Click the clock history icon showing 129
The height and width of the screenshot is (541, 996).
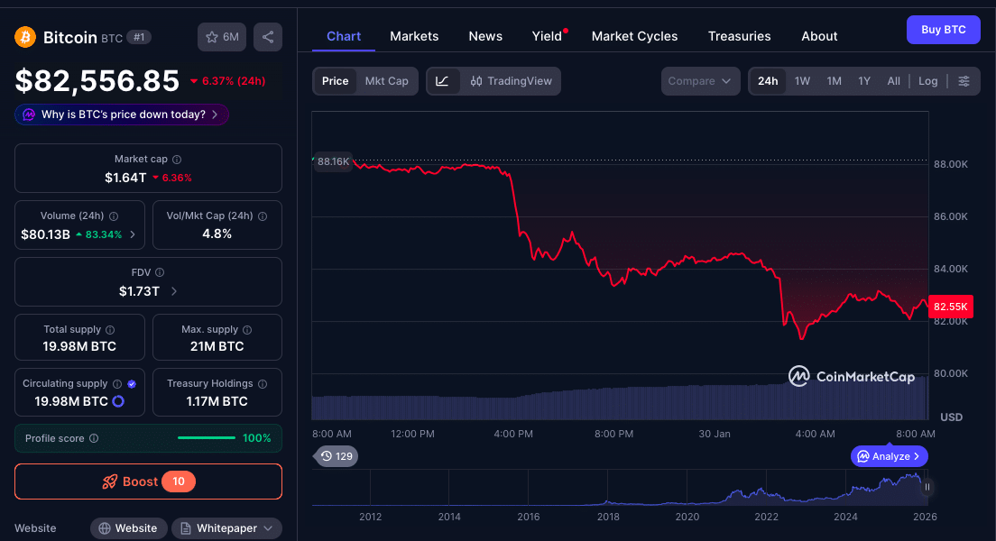(x=336, y=456)
